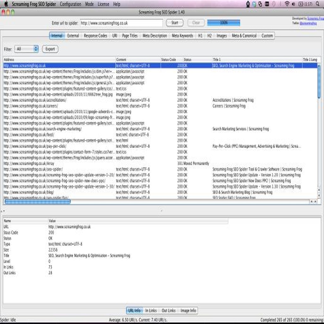Click the Export button
The width and height of the screenshot is (324, 324).
pyautogui.click(x=50, y=49)
